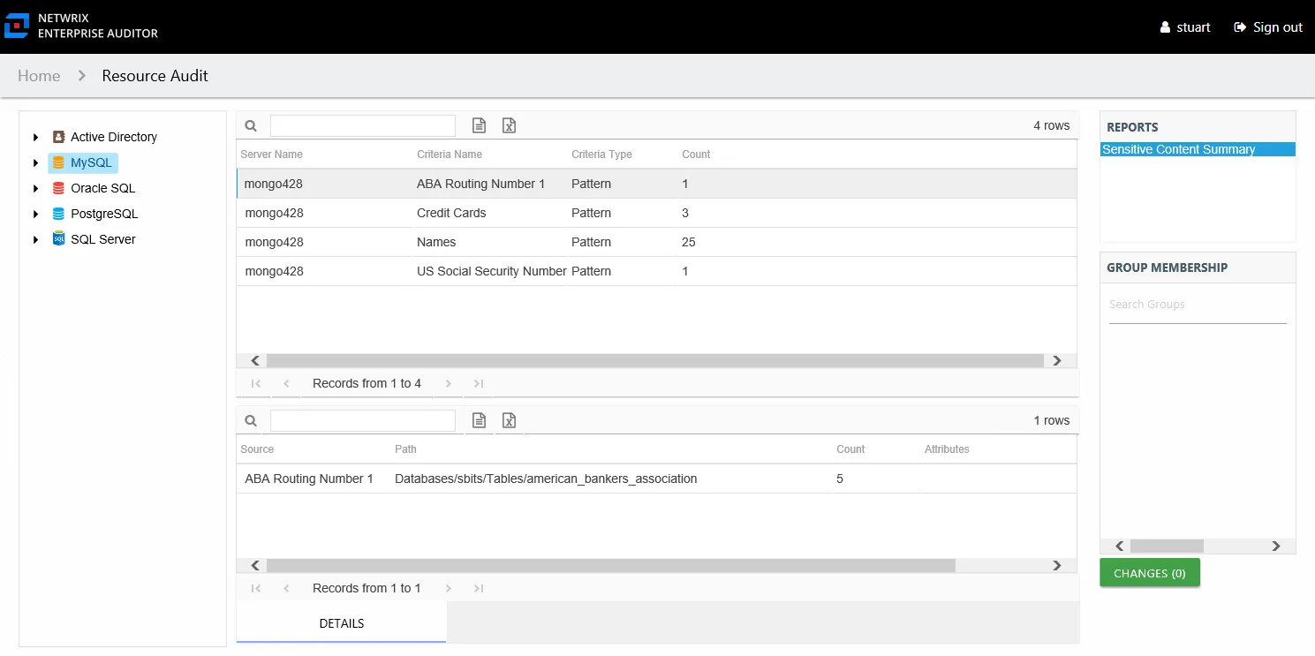This screenshot has height=656, width=1315.
Task: Sort by Path column header
Action: click(x=405, y=449)
